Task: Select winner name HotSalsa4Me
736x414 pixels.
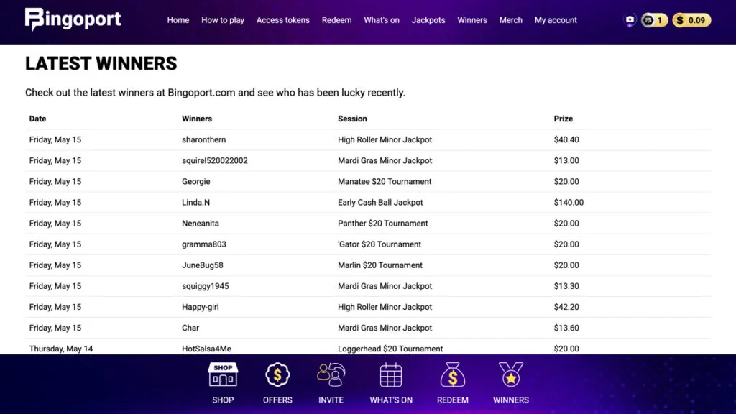Action: tap(206, 349)
